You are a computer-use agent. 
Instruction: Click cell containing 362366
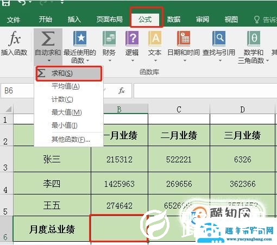click(242, 184)
